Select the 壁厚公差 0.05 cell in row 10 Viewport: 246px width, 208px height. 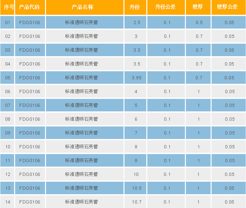tap(230, 147)
